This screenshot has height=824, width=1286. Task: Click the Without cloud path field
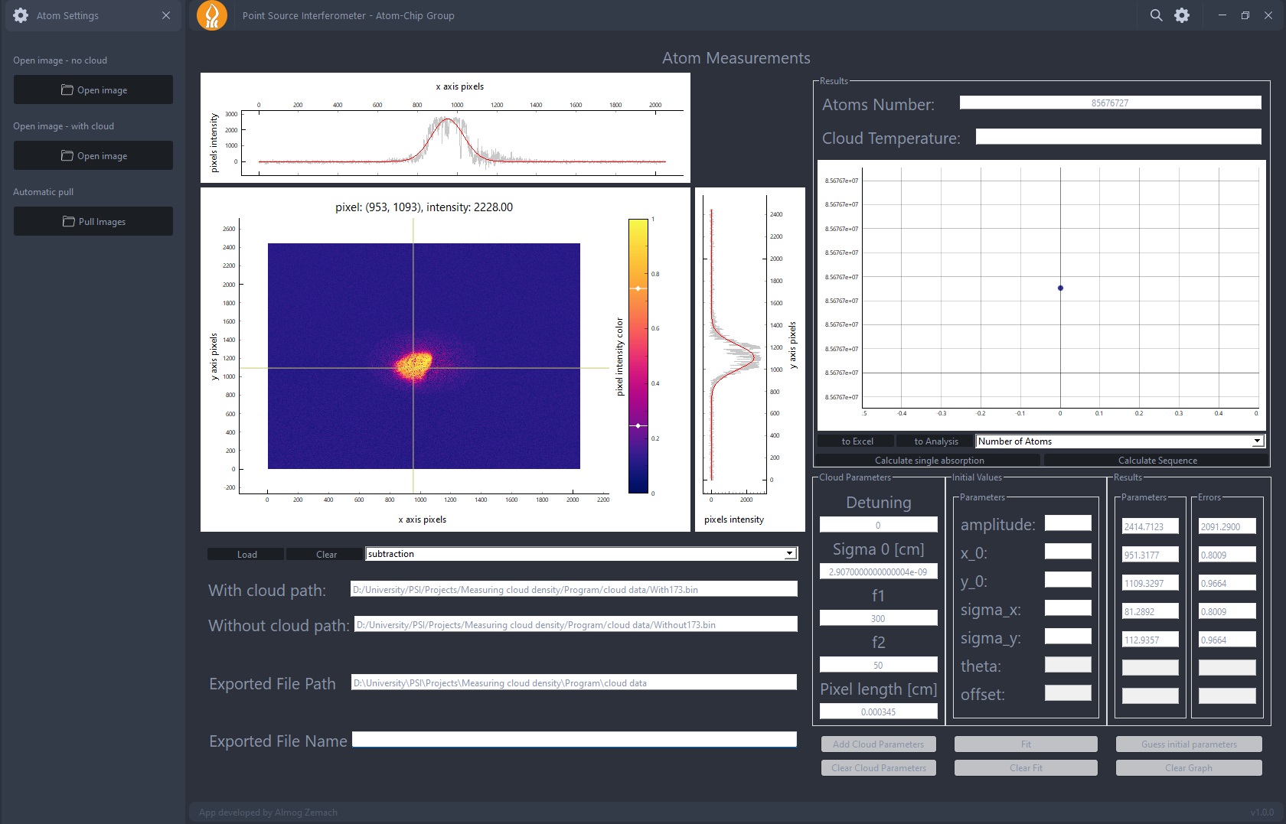pyautogui.click(x=576, y=624)
